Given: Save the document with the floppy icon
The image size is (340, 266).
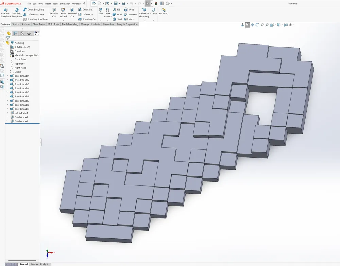Looking at the screenshot, I should [x=116, y=3].
